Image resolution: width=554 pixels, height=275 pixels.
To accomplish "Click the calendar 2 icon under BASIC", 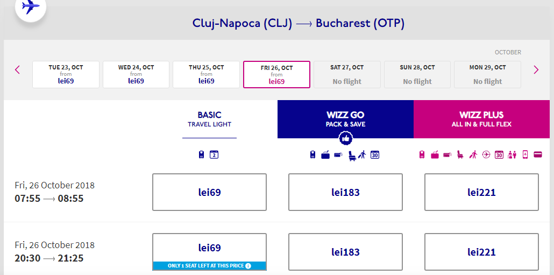I will pos(214,154).
